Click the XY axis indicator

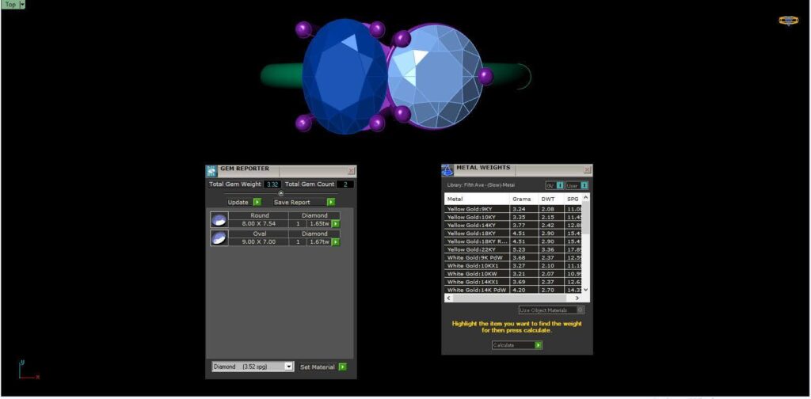coord(29,370)
